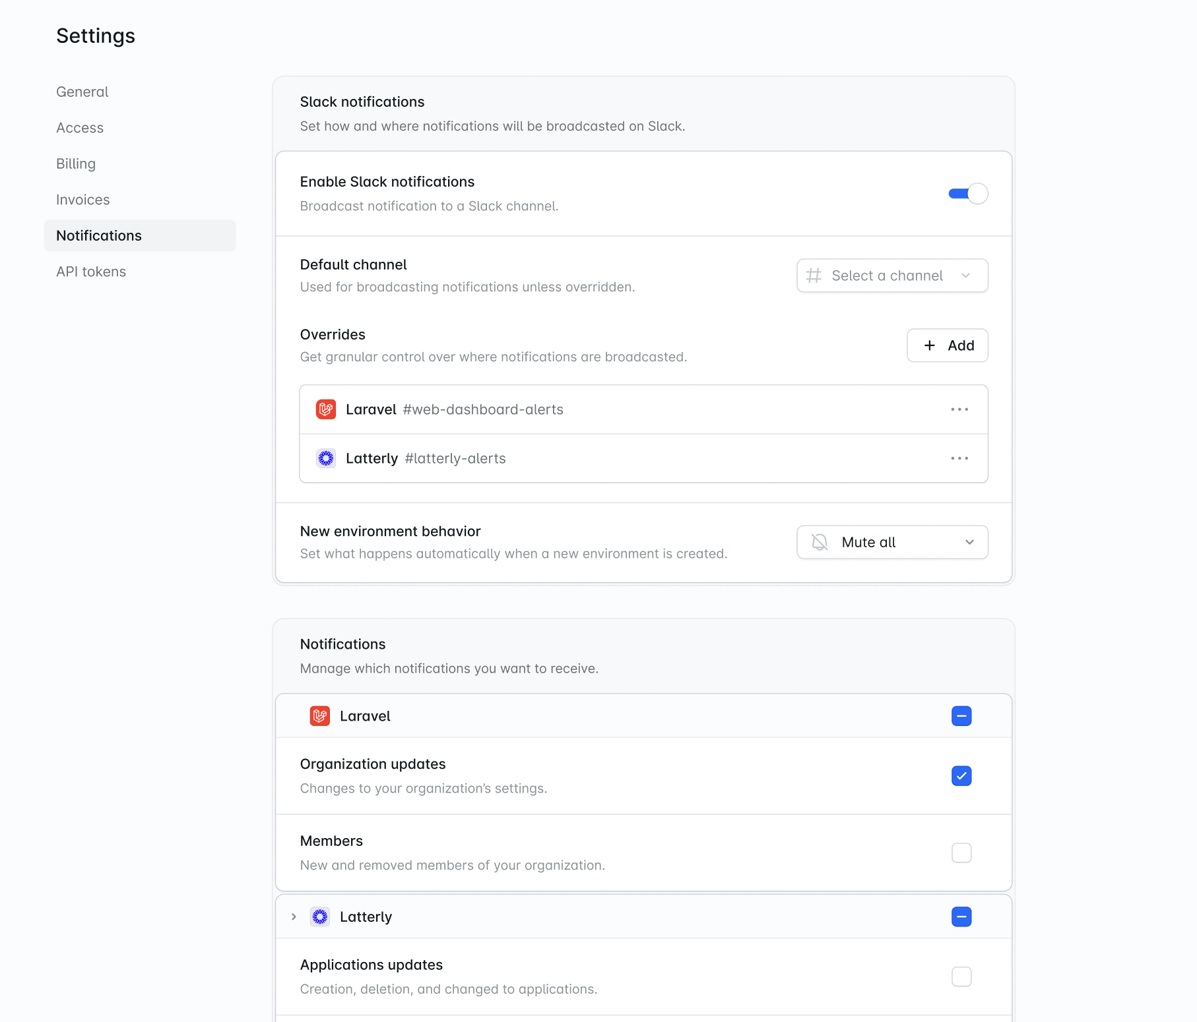This screenshot has width=1197, height=1022.
Task: Open the General settings section
Action: (82, 92)
